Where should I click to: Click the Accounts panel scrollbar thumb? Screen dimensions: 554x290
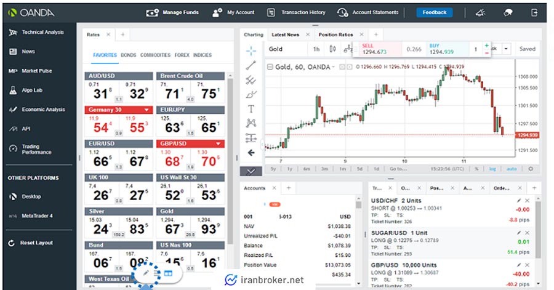(x=359, y=204)
